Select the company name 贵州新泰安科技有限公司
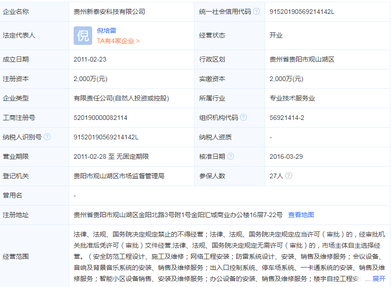 point(109,12)
